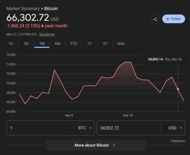190x155 pixels.
Task: Open the BTC currency dropdown
Action: click(85, 128)
